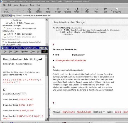
Task: Click back triangle above Besondere Betreffe
Action: [53, 44]
